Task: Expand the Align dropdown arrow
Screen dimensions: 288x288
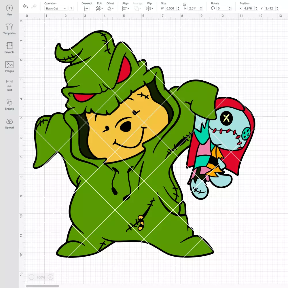Action: 128,8
